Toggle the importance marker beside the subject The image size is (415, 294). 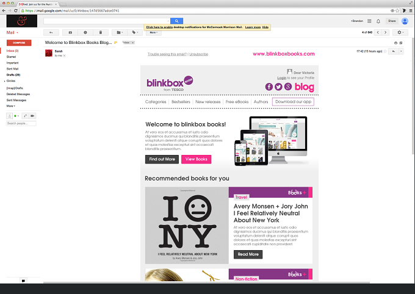[x=116, y=43]
